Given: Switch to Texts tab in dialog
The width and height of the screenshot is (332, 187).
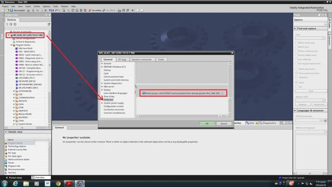Looking at the screenshot, I should tap(161, 60).
